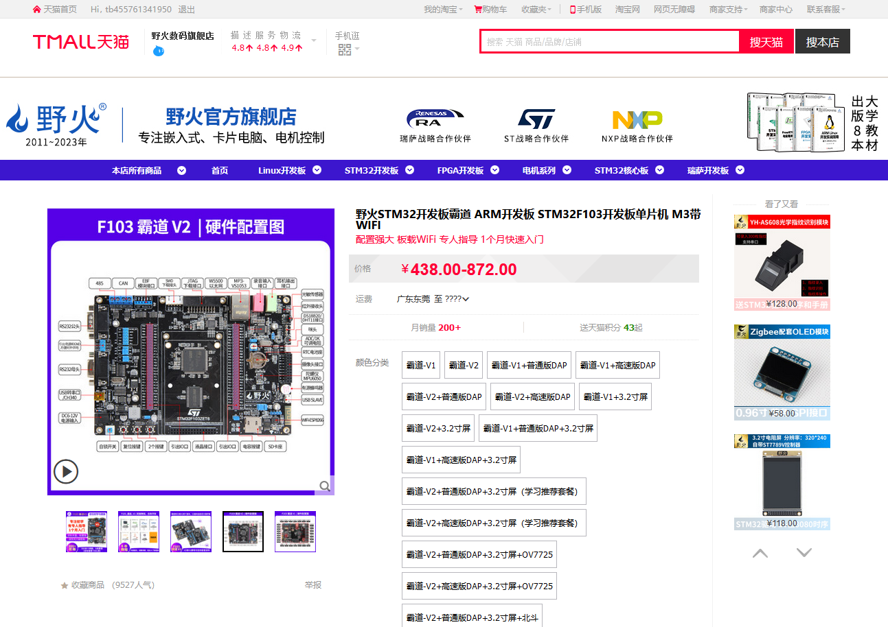Open the 商家中心 link
The image size is (888, 627).
pos(776,10)
